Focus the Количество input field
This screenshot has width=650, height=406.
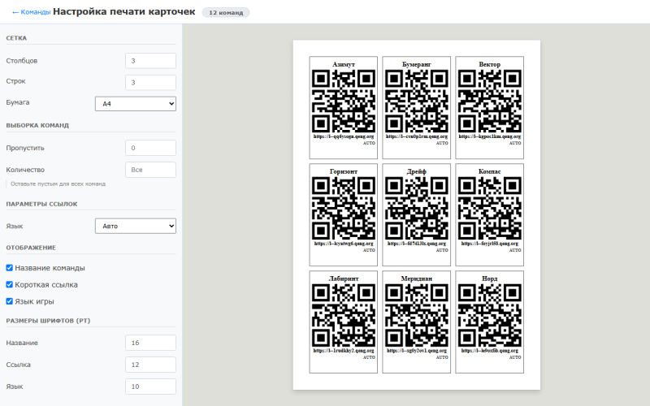point(150,170)
